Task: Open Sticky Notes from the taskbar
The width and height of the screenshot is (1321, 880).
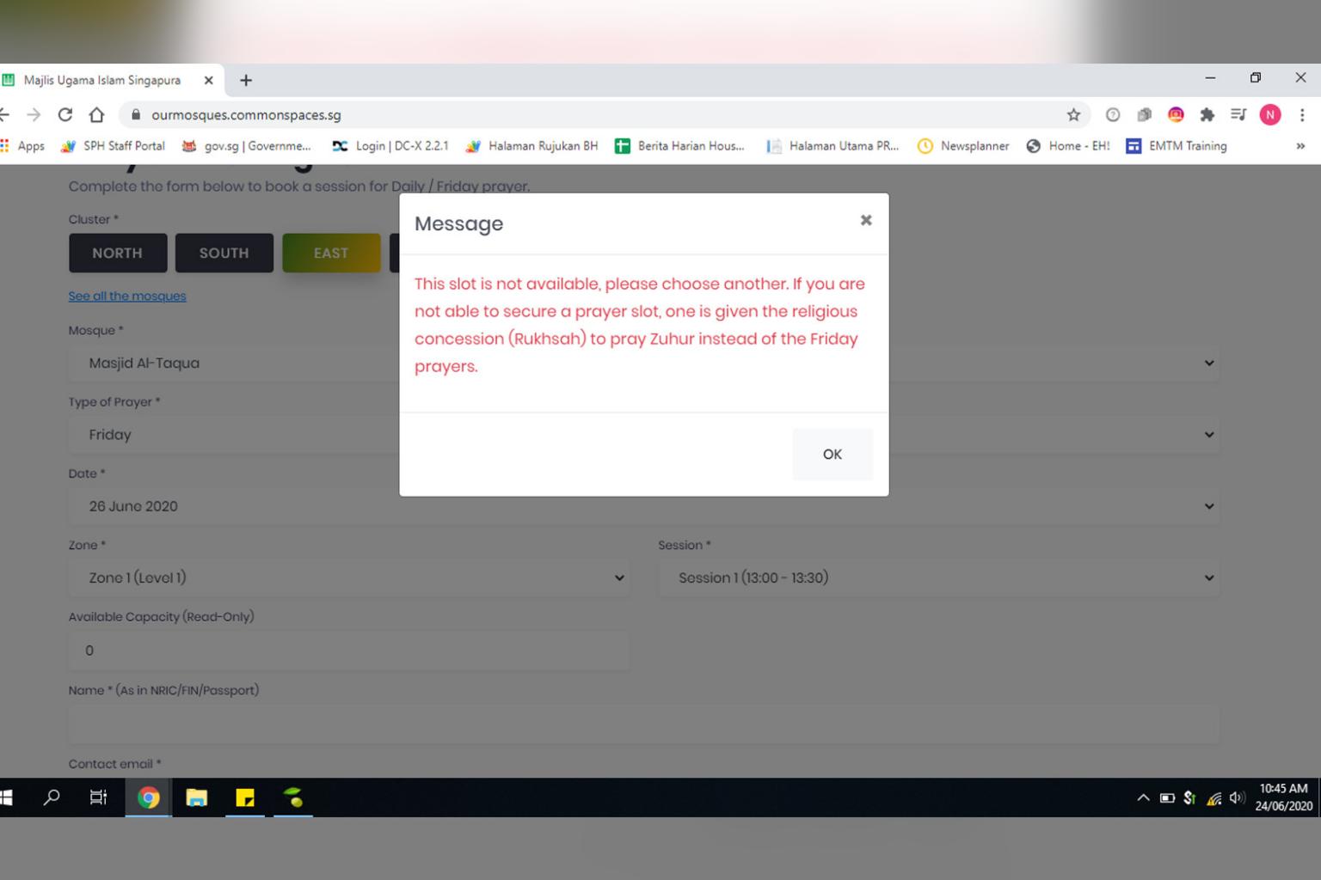Action: tap(245, 797)
